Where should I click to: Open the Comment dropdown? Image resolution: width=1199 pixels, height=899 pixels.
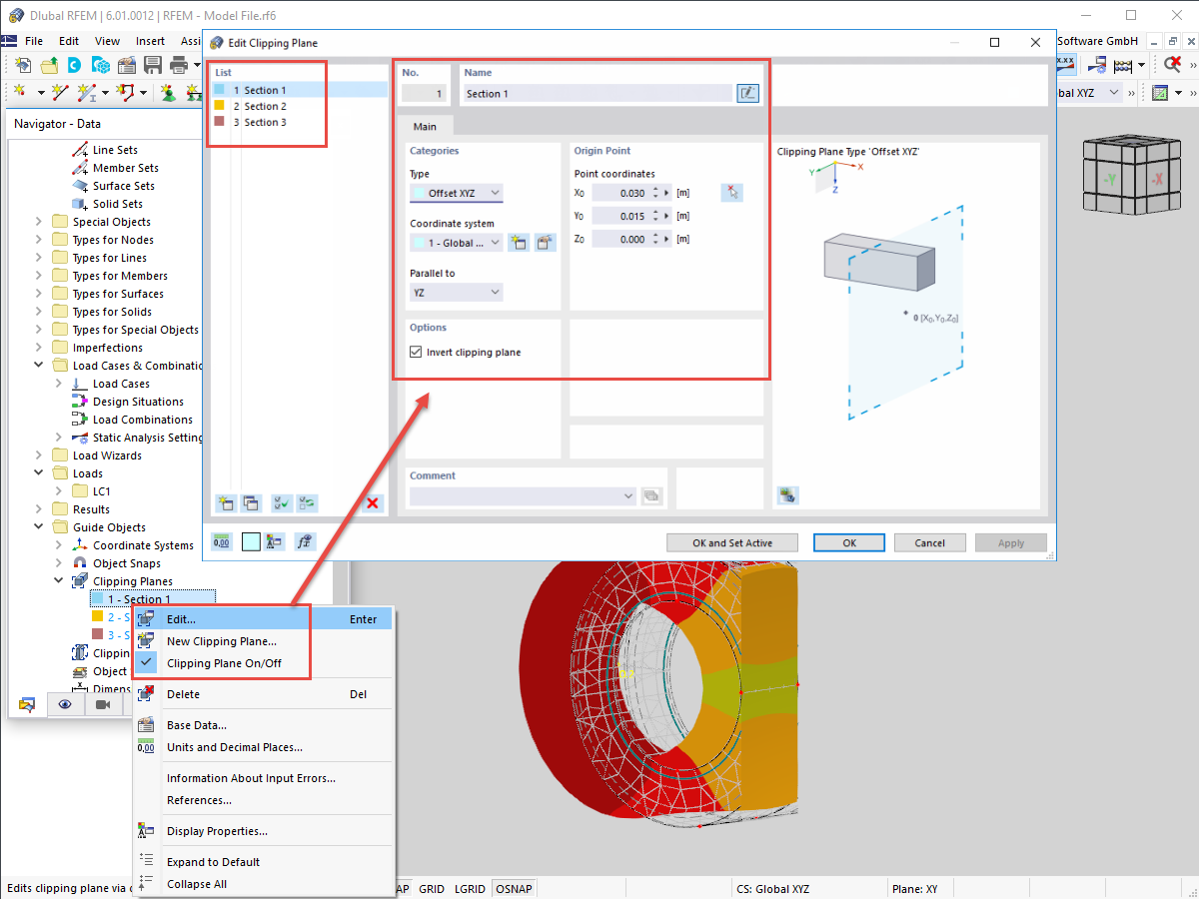tap(523, 495)
